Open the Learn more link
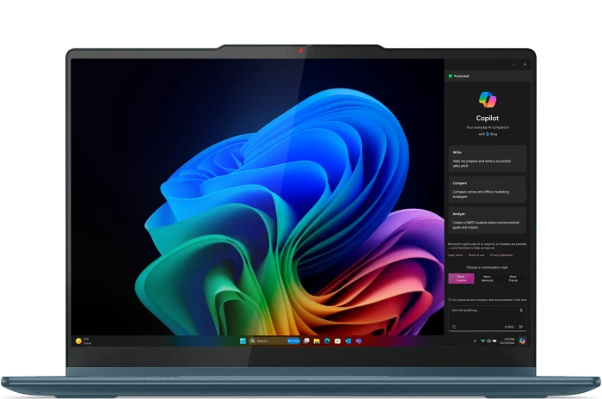Image resolution: width=602 pixels, height=399 pixels. click(x=455, y=255)
